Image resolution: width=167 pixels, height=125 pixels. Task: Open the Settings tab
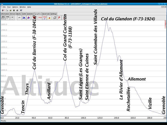(54, 13)
